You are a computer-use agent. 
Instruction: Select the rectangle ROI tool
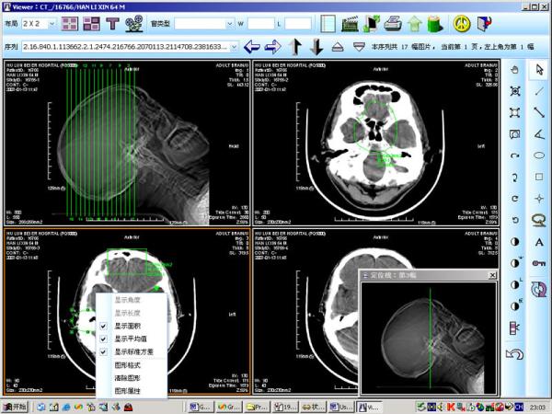[539, 177]
